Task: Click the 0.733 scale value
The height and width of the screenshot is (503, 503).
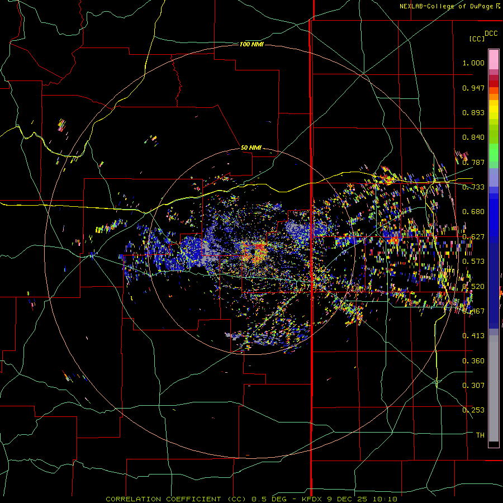Action: point(473,187)
